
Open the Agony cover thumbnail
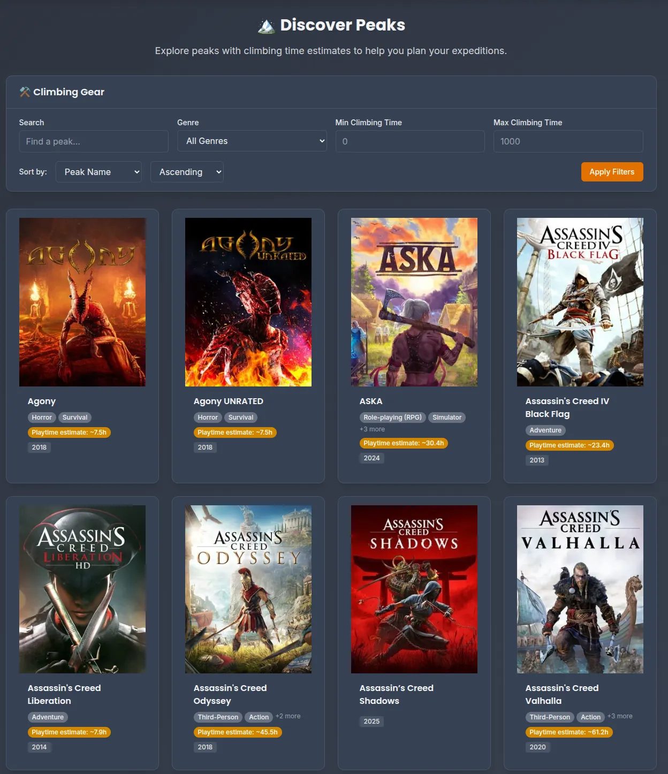coord(82,302)
